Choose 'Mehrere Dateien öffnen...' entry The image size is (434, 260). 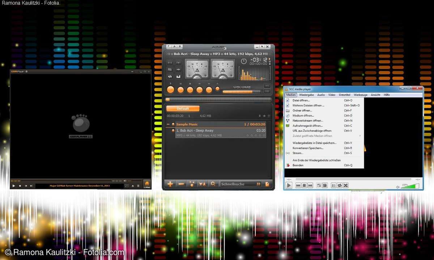324,105
